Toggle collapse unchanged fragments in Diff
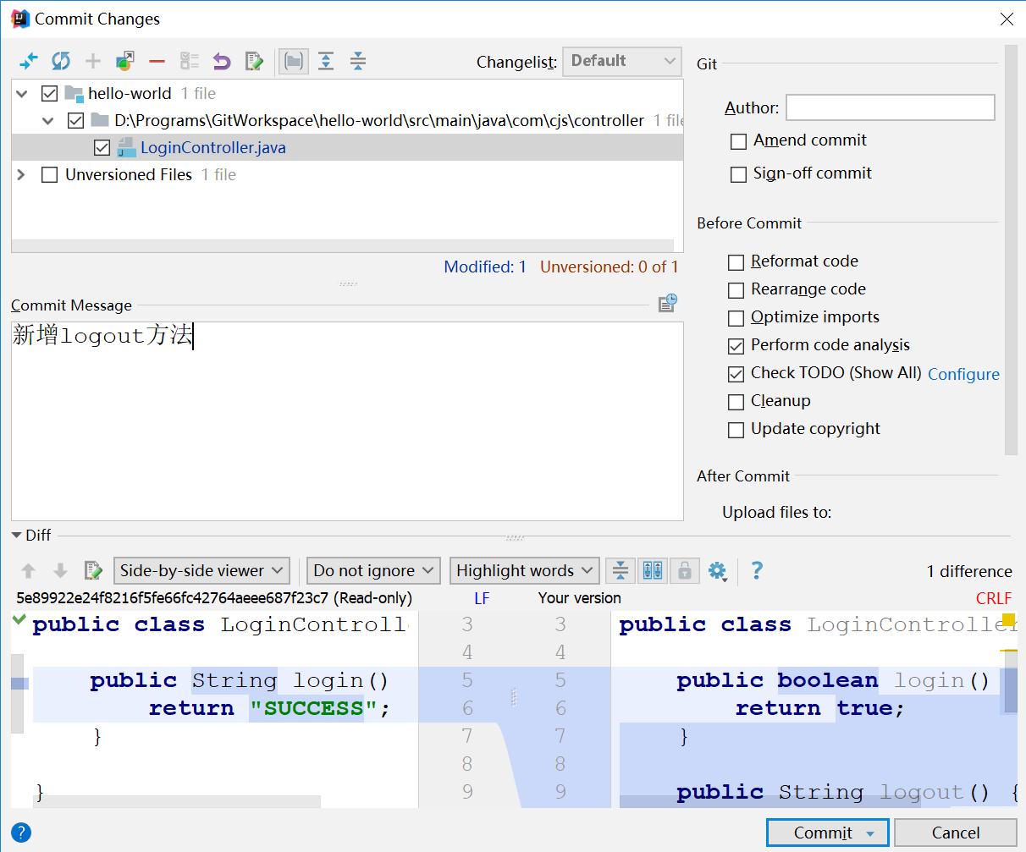 621,571
